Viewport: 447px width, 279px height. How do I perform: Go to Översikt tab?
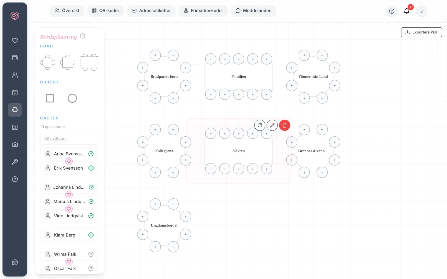[x=67, y=11]
